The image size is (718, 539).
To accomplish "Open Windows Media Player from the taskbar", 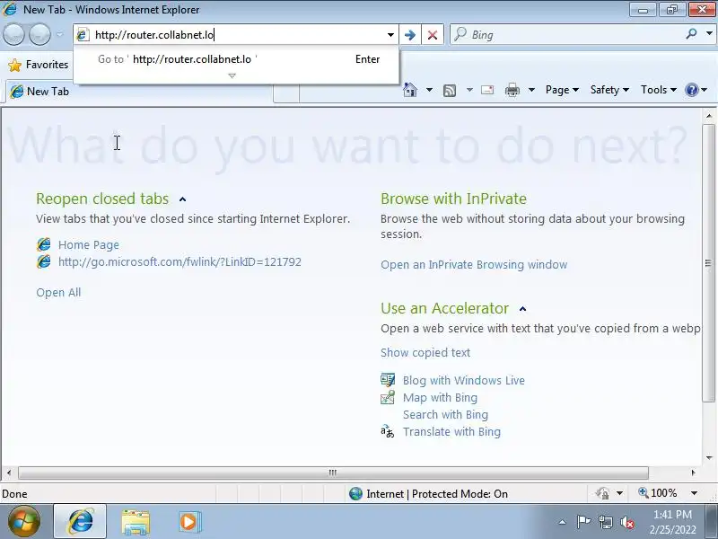I will pyautogui.click(x=189, y=522).
